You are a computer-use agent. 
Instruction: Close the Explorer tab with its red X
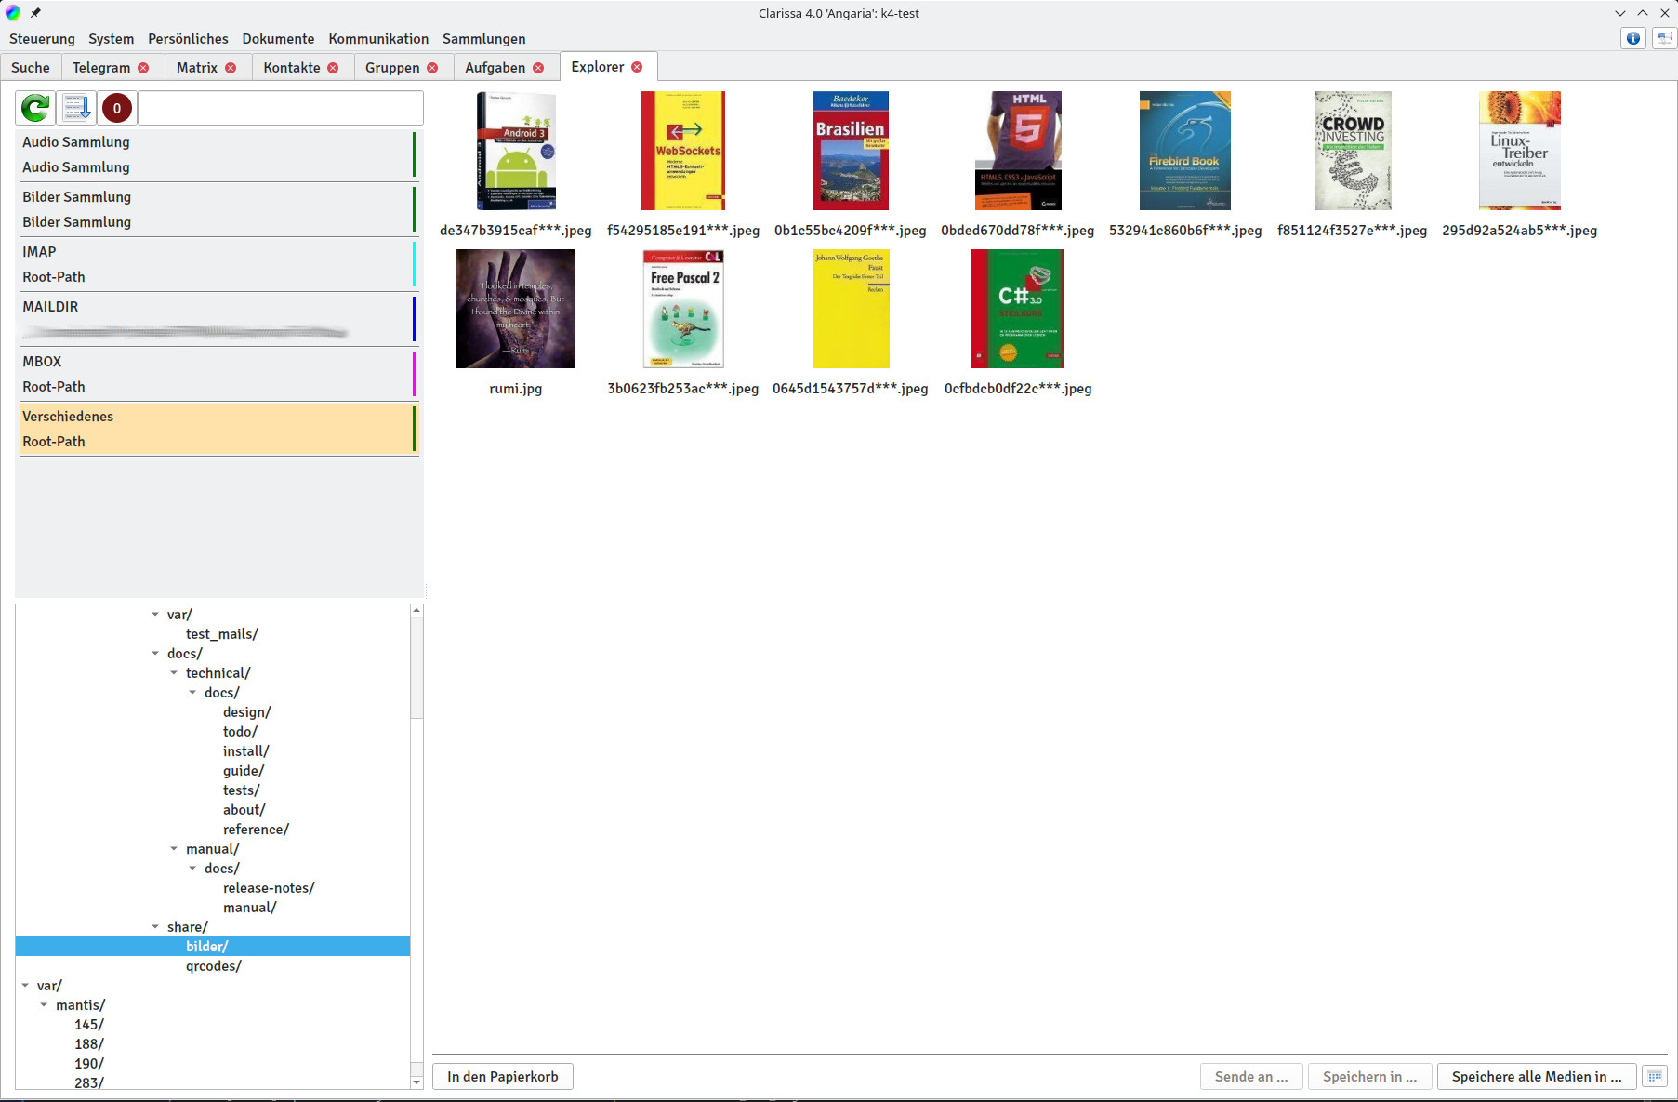pos(637,67)
